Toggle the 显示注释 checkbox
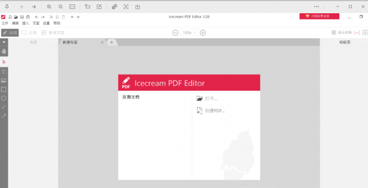Screen dimensions: 368x188 click(334, 33)
